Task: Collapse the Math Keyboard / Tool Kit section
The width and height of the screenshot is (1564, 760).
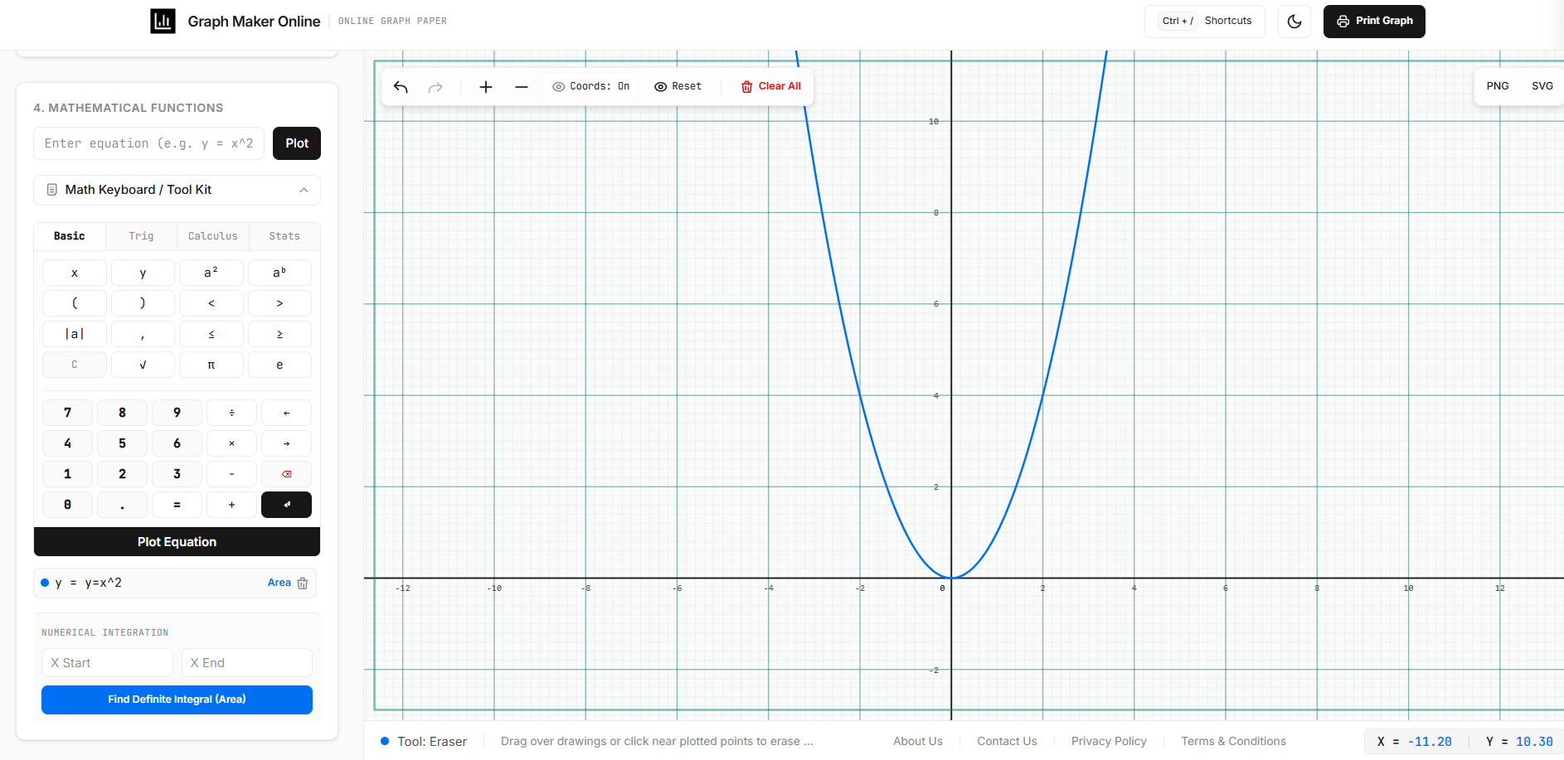Action: point(177,190)
